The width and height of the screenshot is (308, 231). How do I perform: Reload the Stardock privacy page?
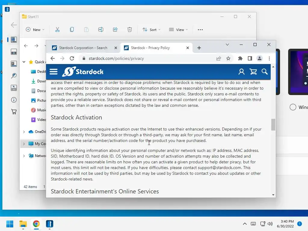coord(72,58)
